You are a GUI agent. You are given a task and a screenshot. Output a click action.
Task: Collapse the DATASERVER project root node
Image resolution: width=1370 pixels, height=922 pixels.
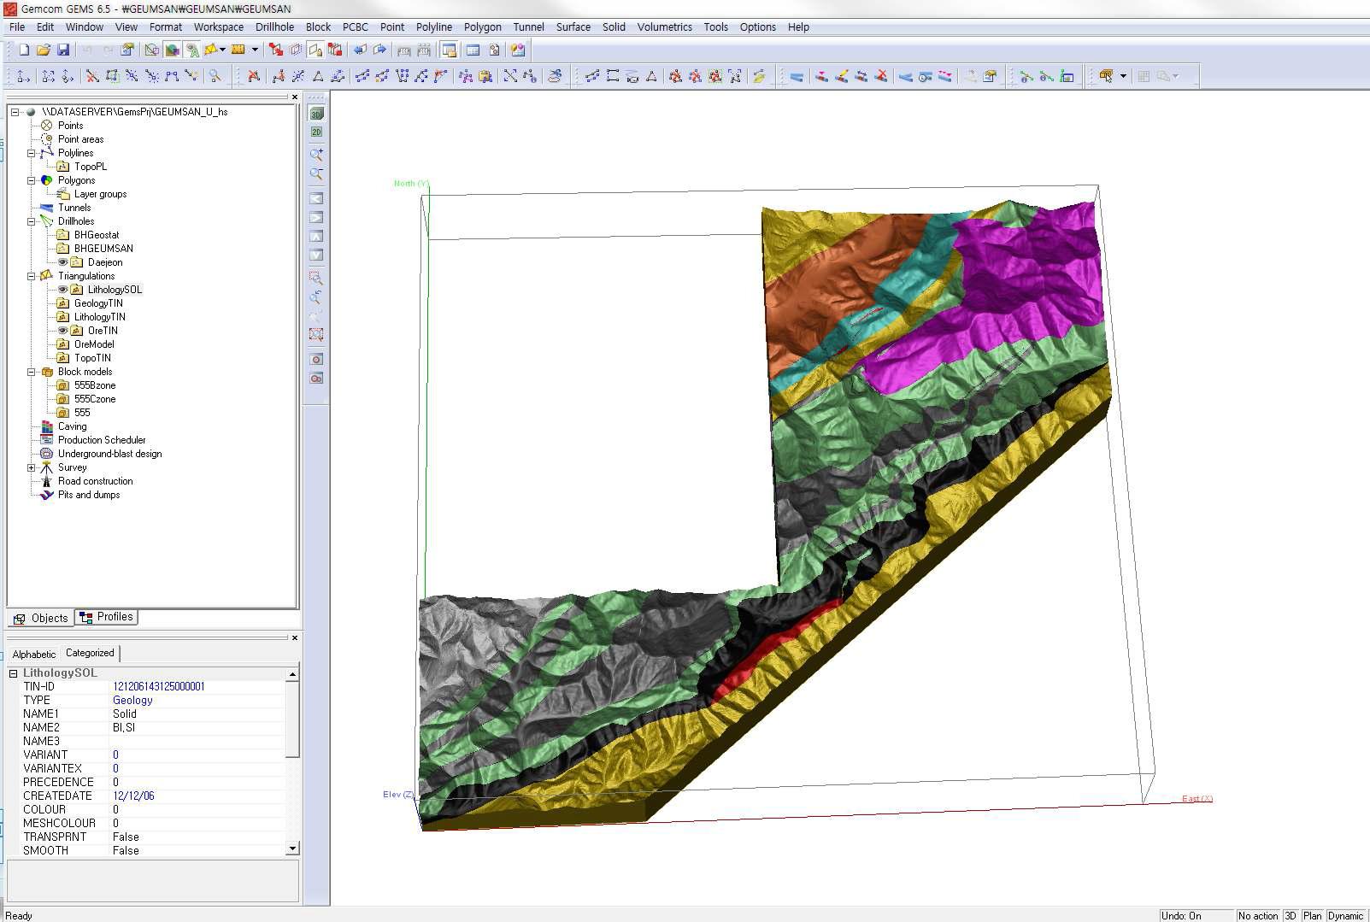(x=15, y=112)
